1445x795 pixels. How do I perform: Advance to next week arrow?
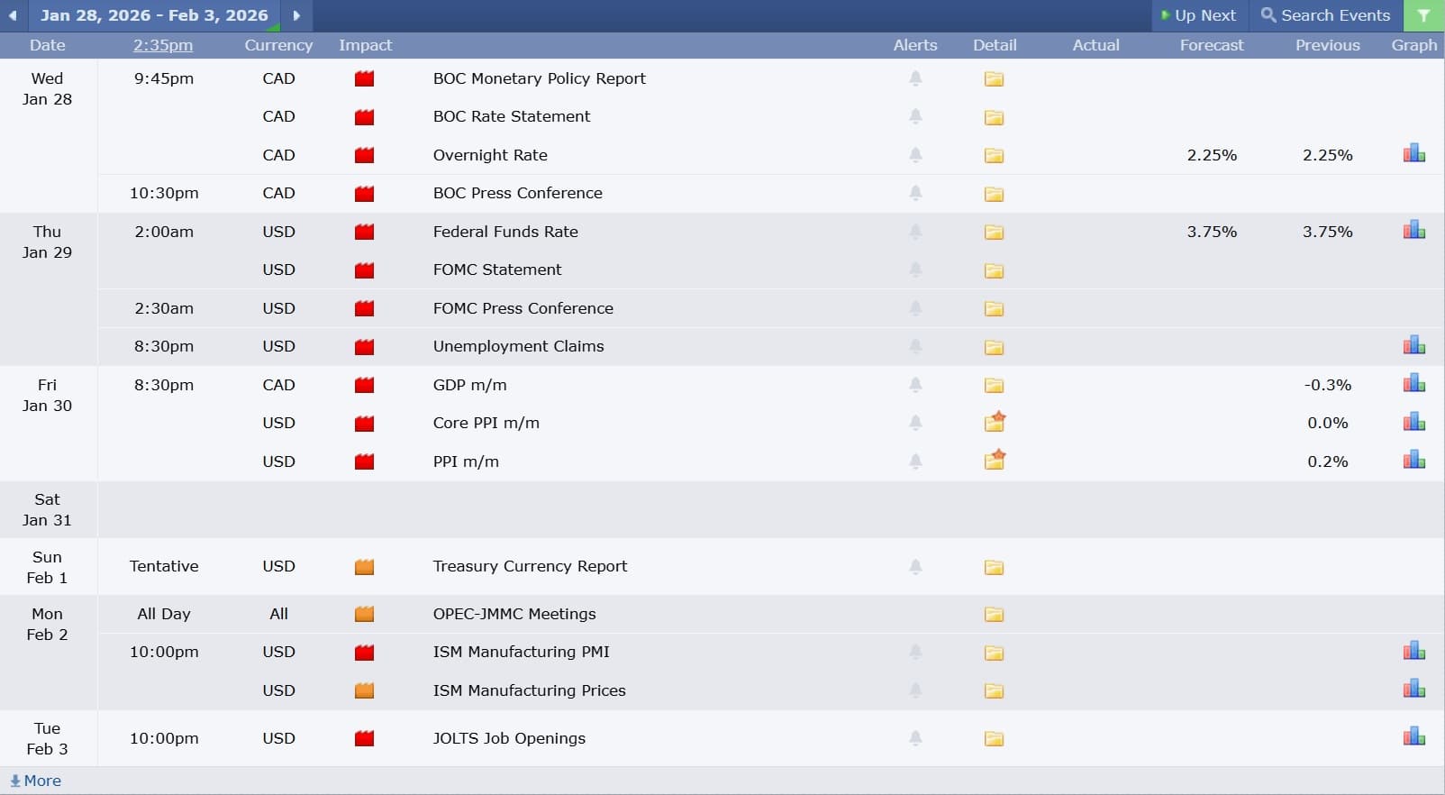296,15
